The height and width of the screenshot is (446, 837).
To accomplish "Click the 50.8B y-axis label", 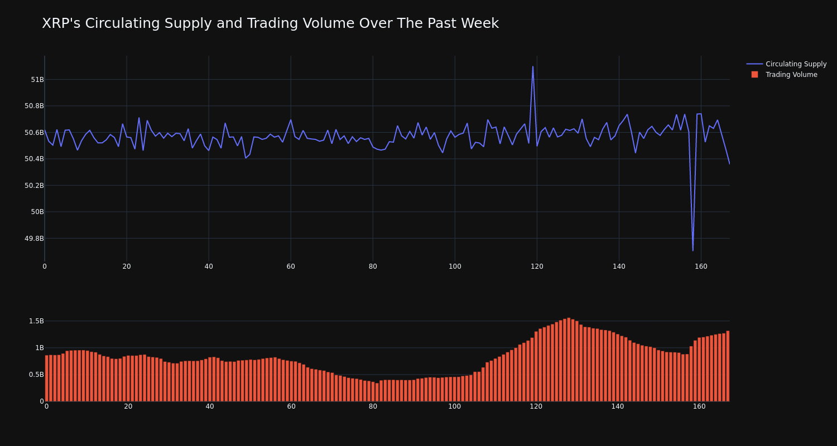I will coord(34,106).
